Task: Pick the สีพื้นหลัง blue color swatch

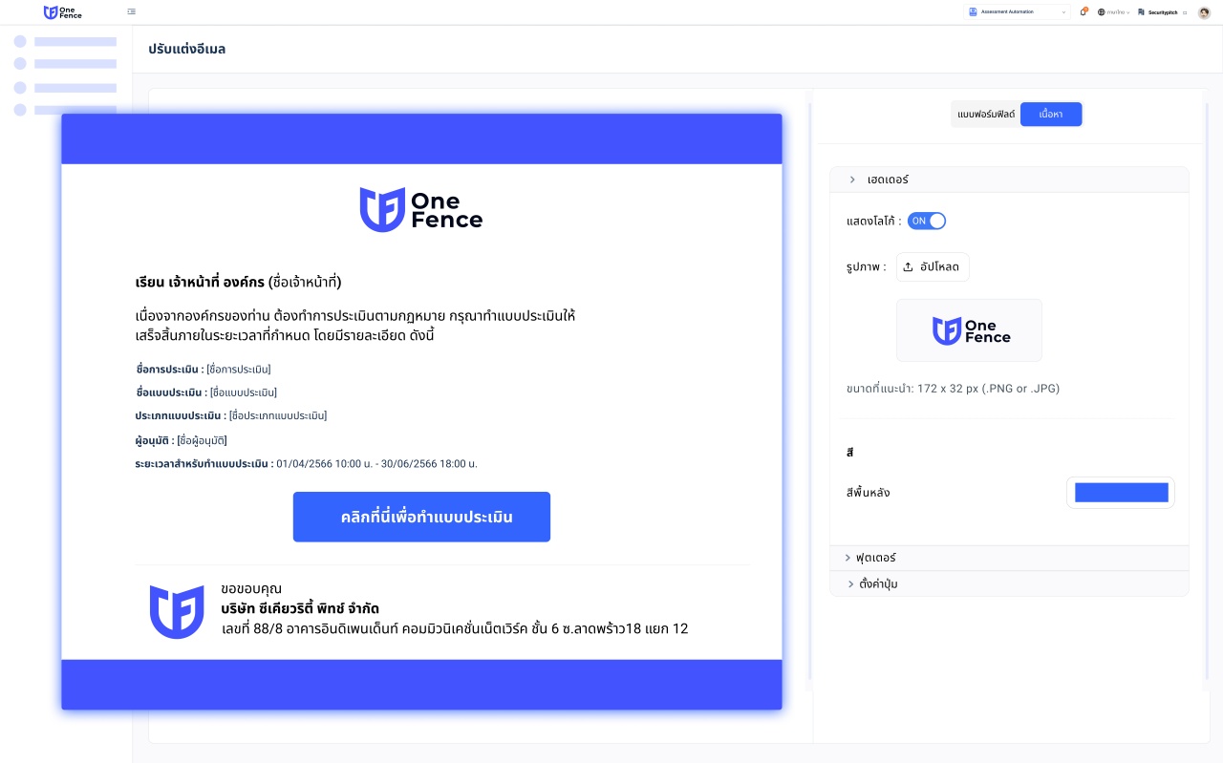Action: click(x=1121, y=493)
